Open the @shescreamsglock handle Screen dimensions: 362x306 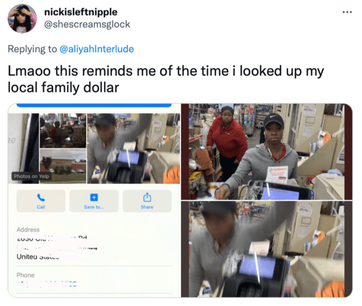[x=87, y=24]
